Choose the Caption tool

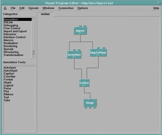click(9, 74)
